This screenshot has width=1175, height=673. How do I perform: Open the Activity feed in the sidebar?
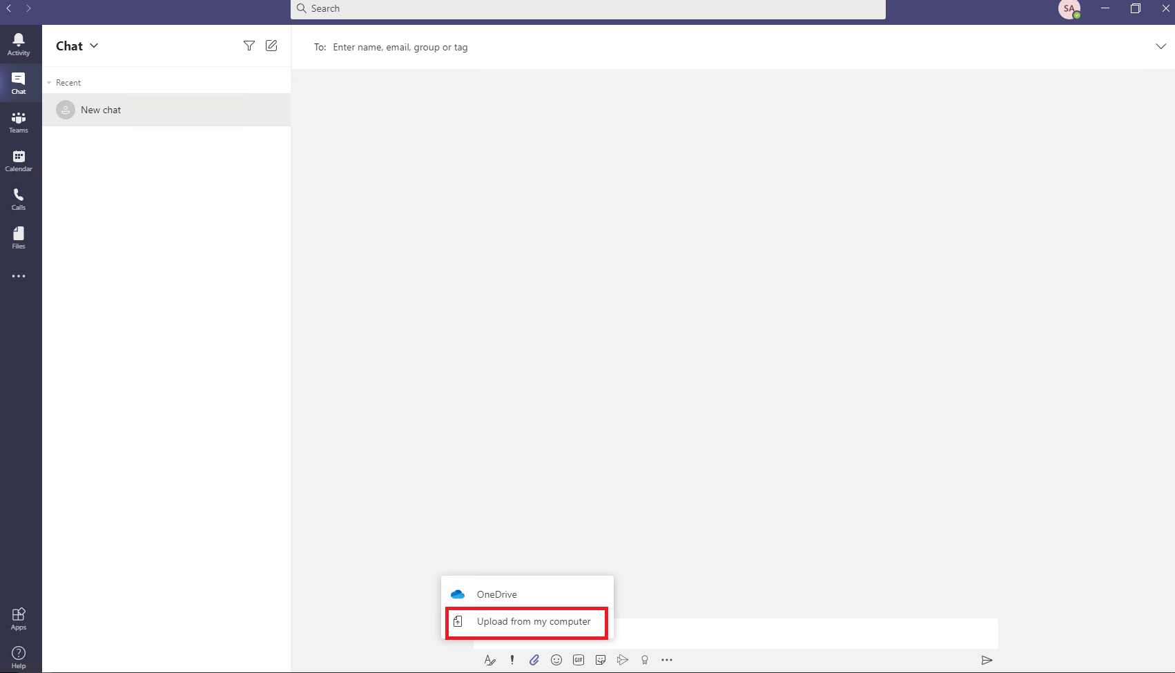18,43
